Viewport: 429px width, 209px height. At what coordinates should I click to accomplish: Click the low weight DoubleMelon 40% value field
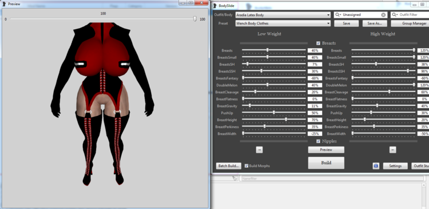pos(315,85)
